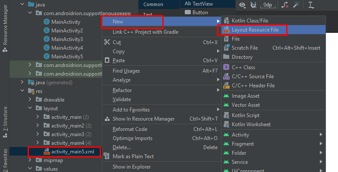The image size is (338, 172).
Task: Create a Kotlin Script
Action: click(x=273, y=115)
